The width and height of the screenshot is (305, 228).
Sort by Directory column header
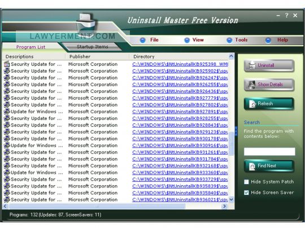coord(178,57)
